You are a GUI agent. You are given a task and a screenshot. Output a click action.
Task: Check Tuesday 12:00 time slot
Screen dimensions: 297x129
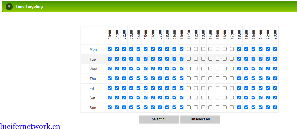(x=196, y=59)
